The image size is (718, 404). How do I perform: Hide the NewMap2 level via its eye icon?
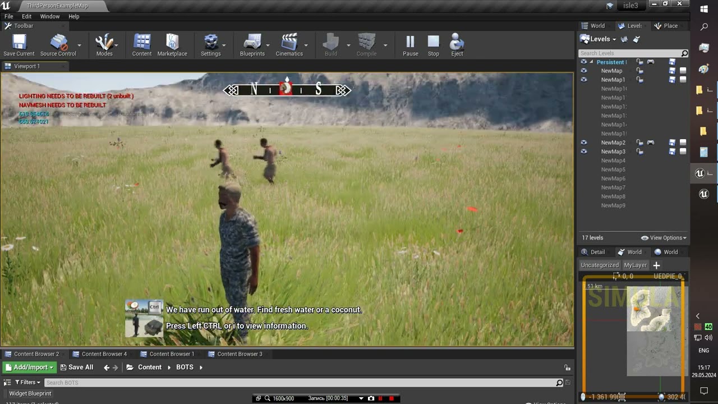[584, 143]
